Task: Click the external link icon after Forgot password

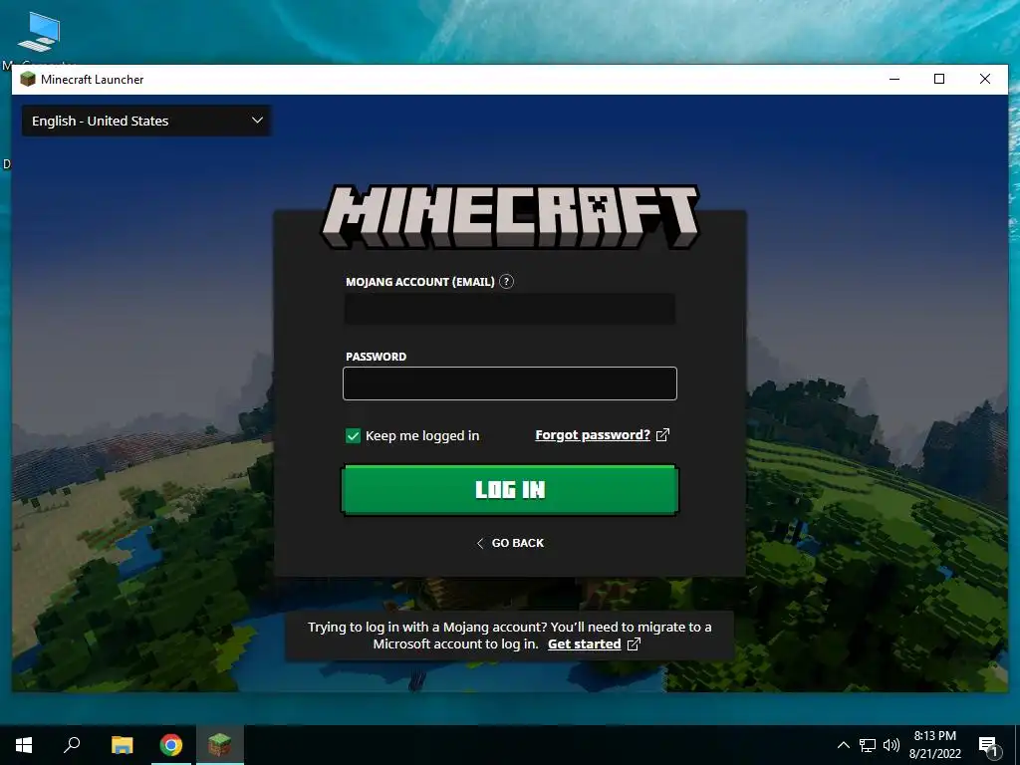Action: (662, 435)
